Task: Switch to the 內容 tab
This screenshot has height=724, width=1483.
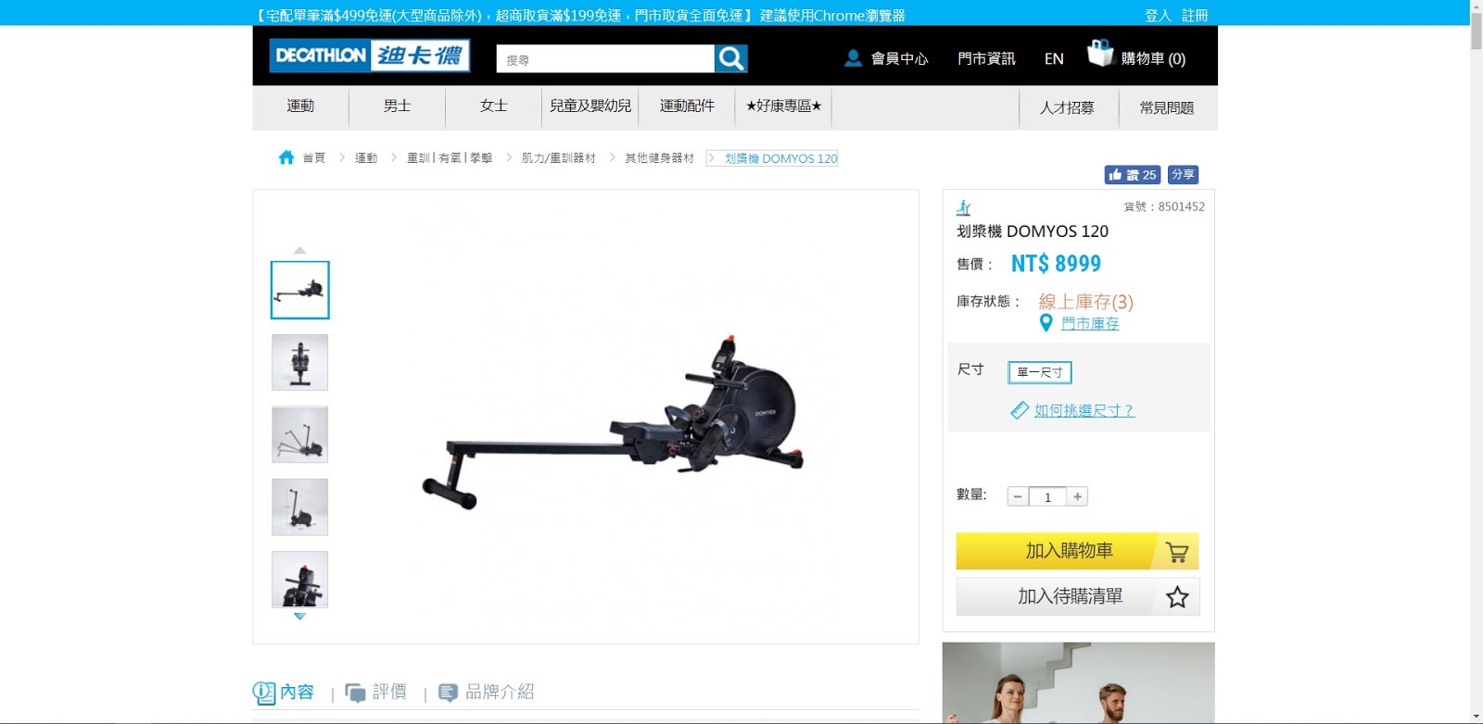Action: (297, 692)
